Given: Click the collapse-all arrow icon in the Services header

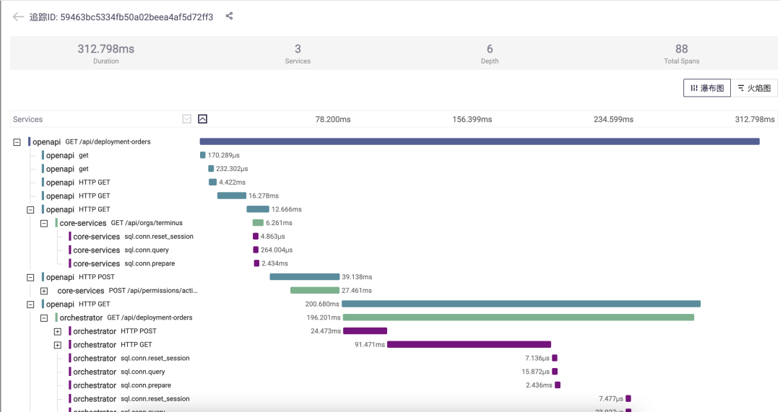Looking at the screenshot, I should [x=203, y=119].
